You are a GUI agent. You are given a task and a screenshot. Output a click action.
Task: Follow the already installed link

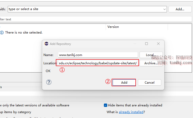tap(131, 112)
